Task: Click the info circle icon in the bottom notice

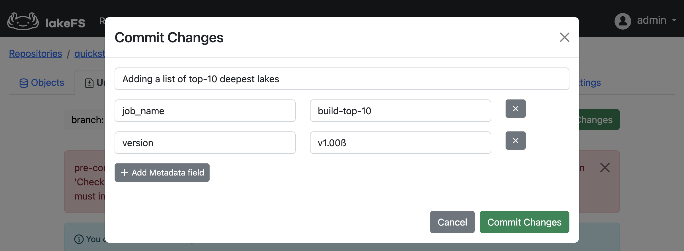Action: pyautogui.click(x=79, y=239)
